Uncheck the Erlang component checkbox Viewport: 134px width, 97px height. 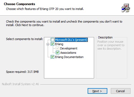tap(52, 44)
